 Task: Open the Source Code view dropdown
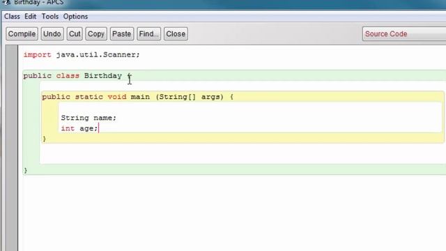pyautogui.click(x=404, y=34)
